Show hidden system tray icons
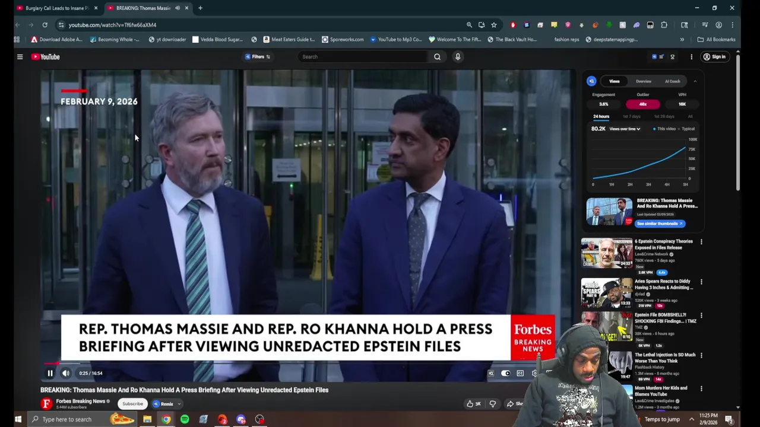Image resolution: width=760 pixels, height=427 pixels. point(691,419)
